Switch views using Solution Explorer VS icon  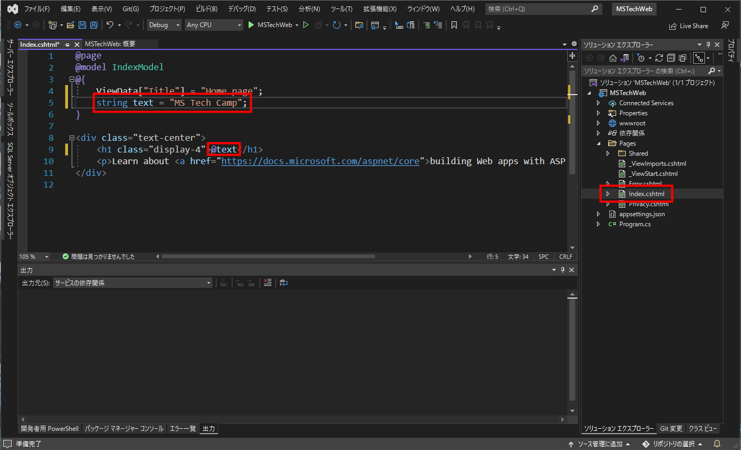point(625,58)
